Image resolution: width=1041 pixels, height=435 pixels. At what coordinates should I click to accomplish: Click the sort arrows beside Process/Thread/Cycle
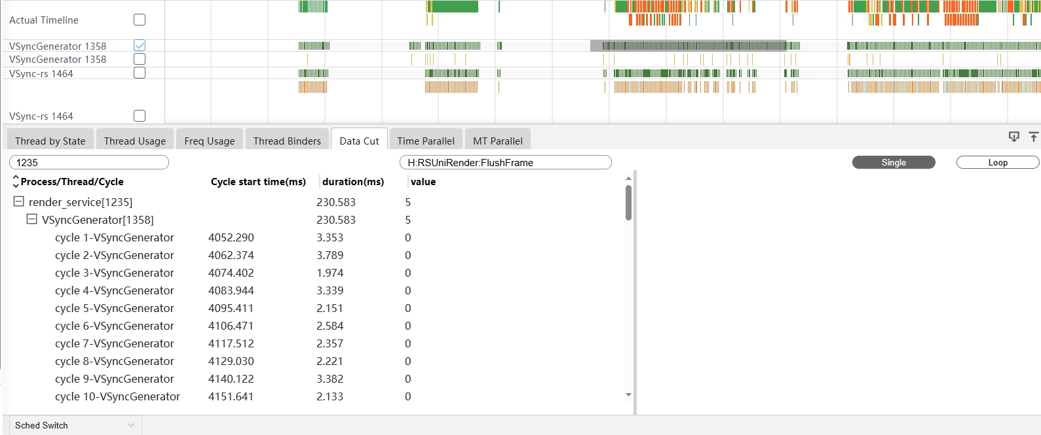16,182
